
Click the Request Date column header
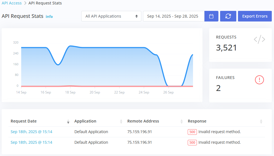pyautogui.click(x=24, y=121)
